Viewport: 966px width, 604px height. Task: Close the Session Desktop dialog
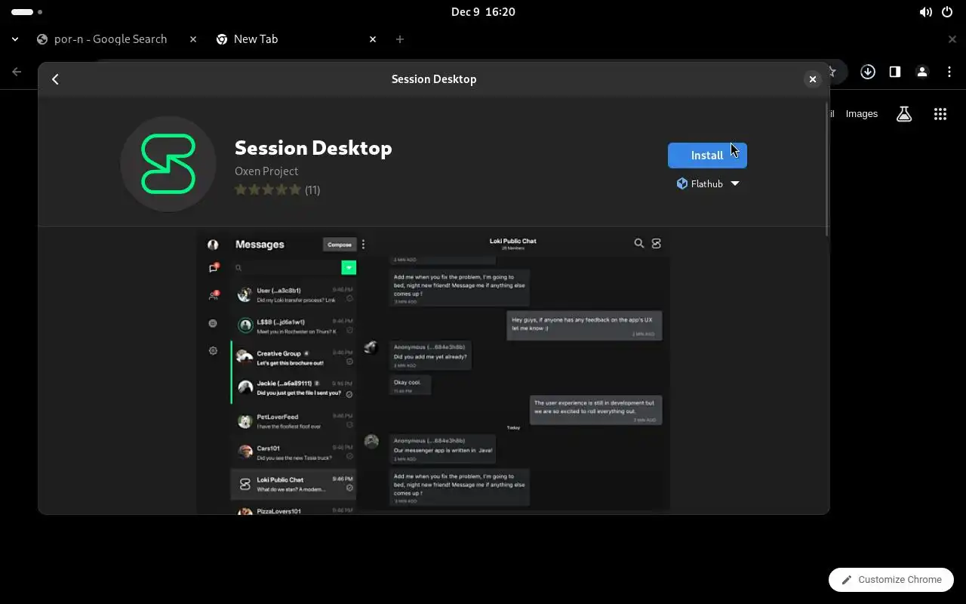[812, 79]
